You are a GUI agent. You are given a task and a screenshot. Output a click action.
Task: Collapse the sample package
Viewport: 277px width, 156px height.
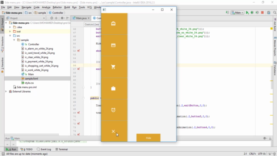(14, 40)
